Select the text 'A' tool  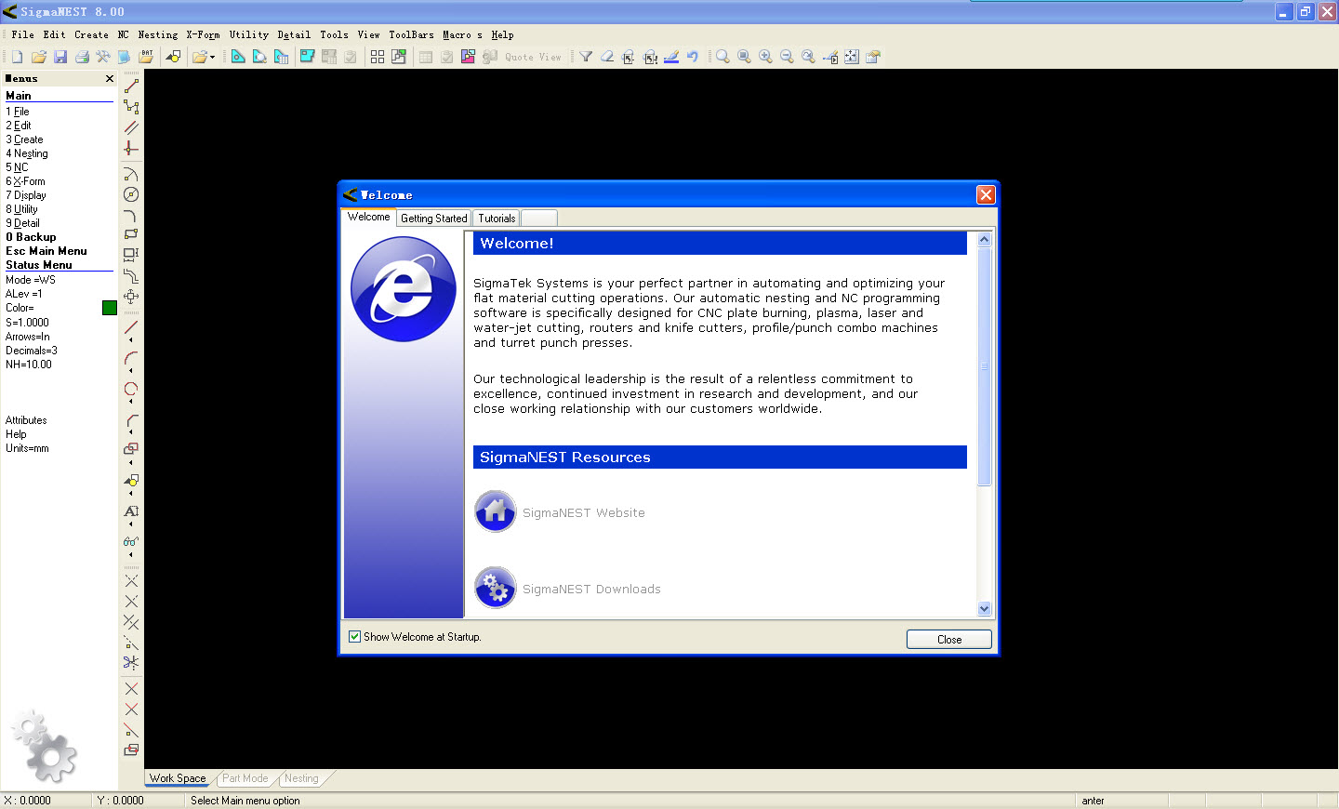click(131, 511)
